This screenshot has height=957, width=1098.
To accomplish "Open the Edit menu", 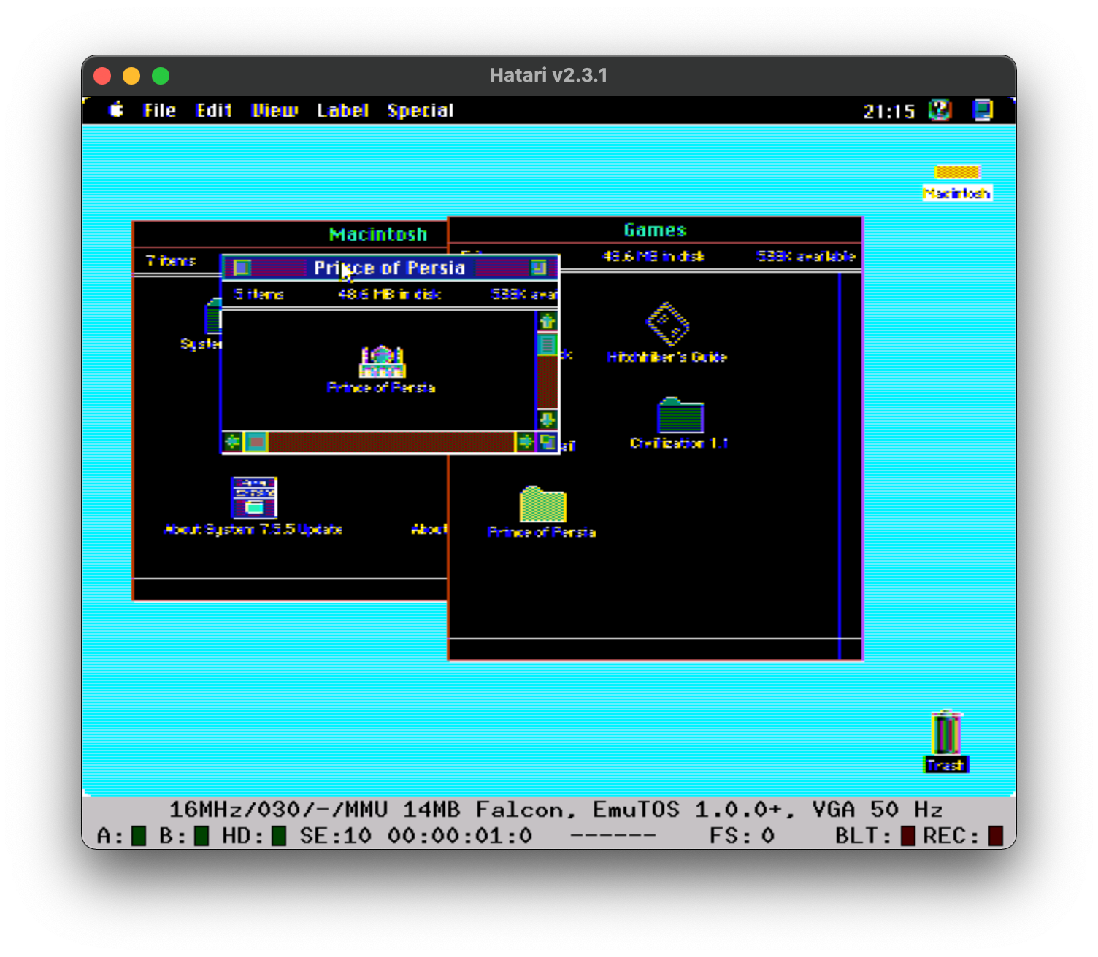I will (x=214, y=110).
